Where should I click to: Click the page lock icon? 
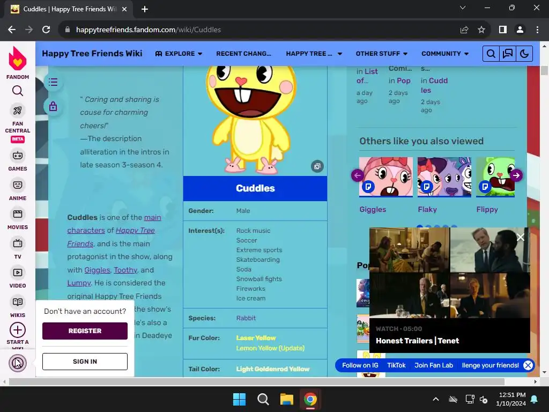click(x=53, y=106)
